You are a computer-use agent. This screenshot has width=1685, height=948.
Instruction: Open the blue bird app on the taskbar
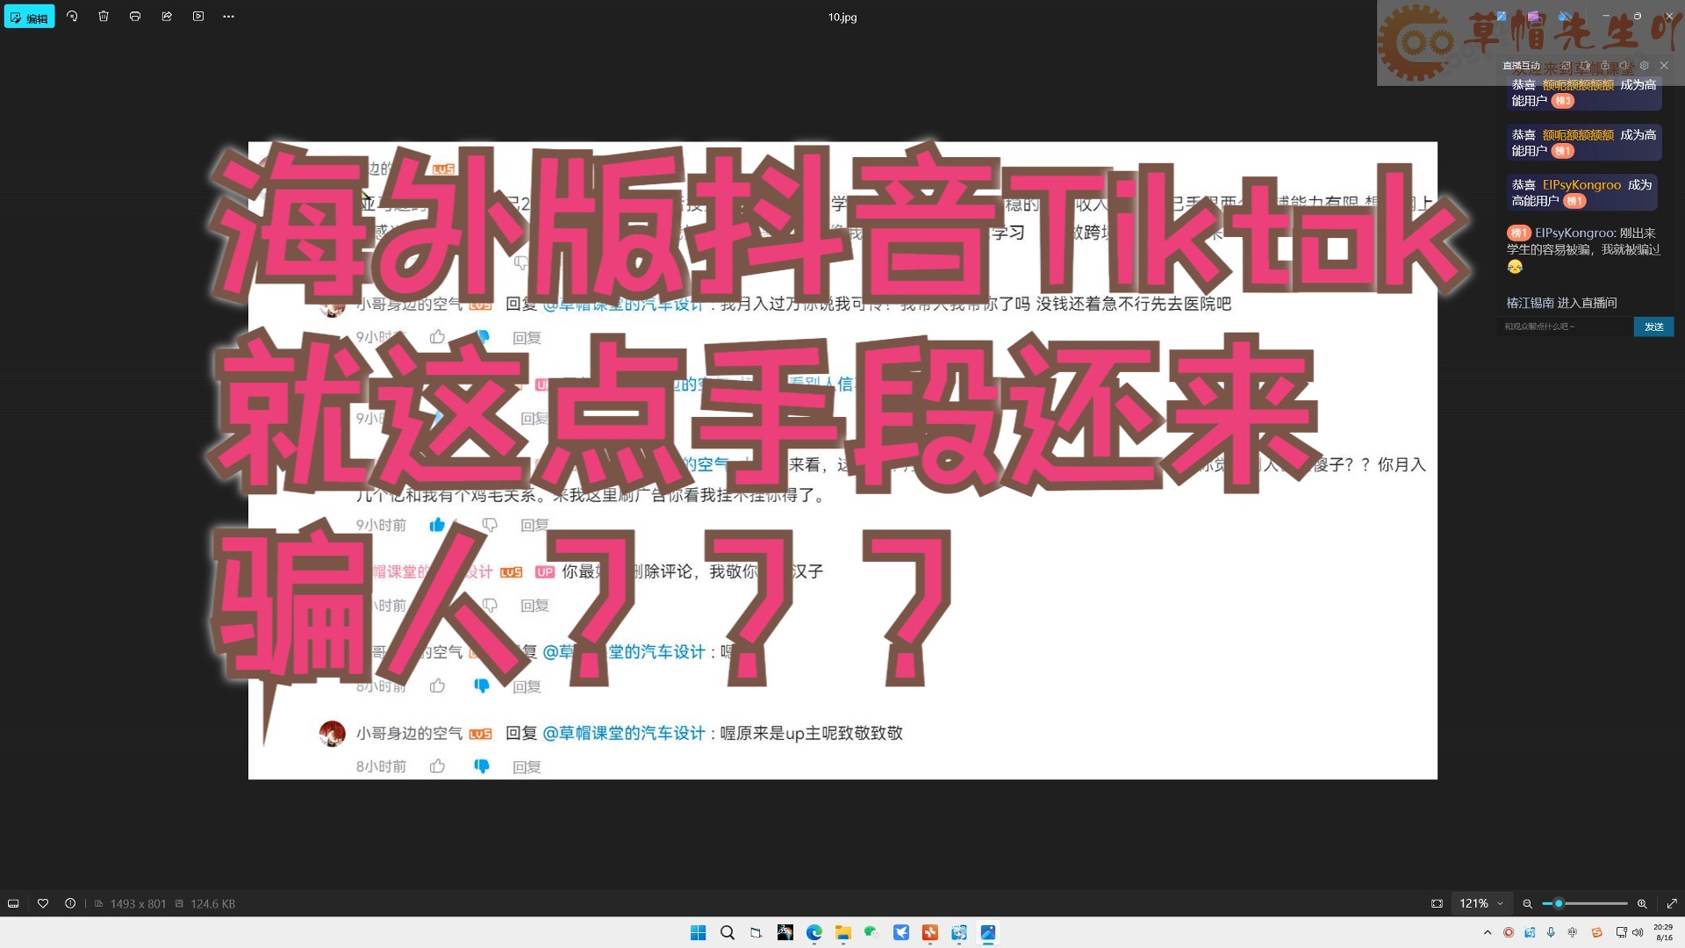pos(901,932)
